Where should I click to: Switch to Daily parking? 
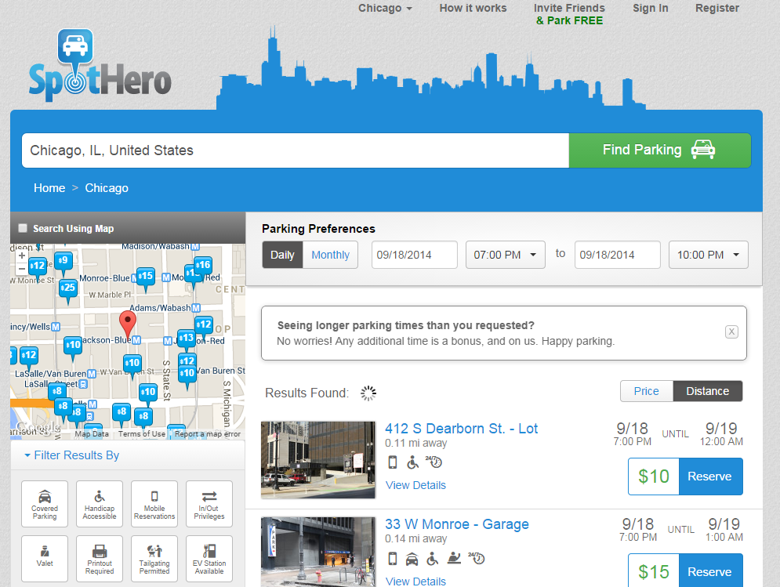pyautogui.click(x=282, y=255)
